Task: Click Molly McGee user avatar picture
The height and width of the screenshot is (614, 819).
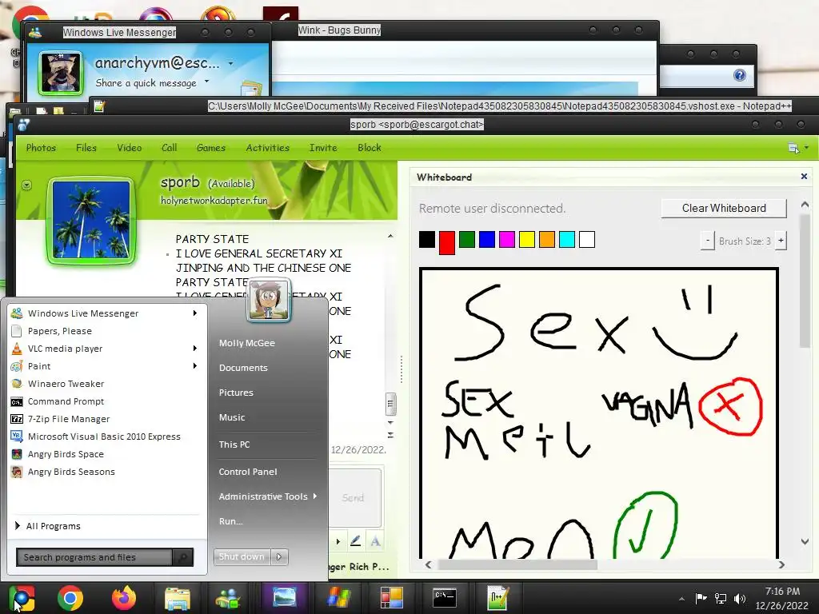Action: tap(269, 300)
